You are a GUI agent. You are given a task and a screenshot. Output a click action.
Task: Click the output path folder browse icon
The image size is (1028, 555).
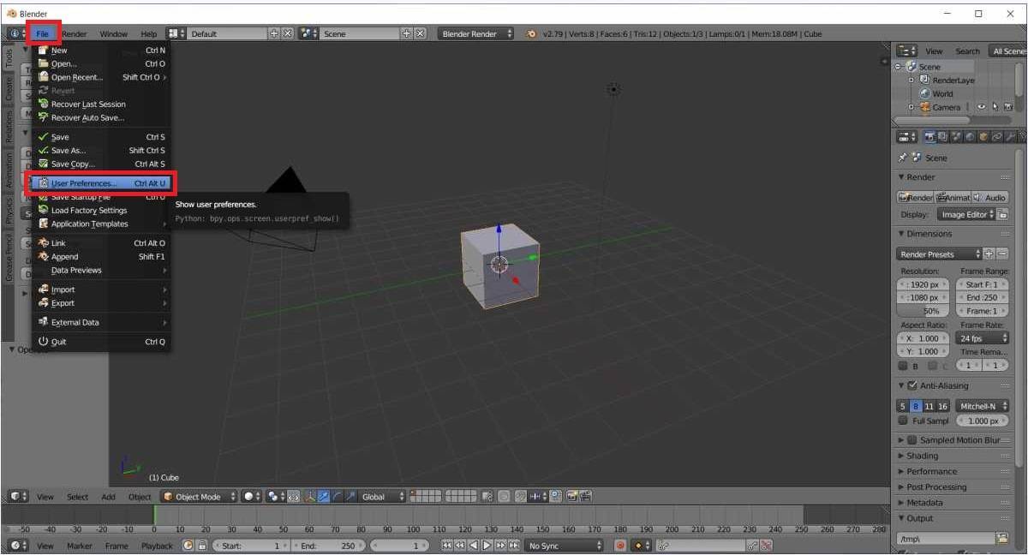point(1002,539)
